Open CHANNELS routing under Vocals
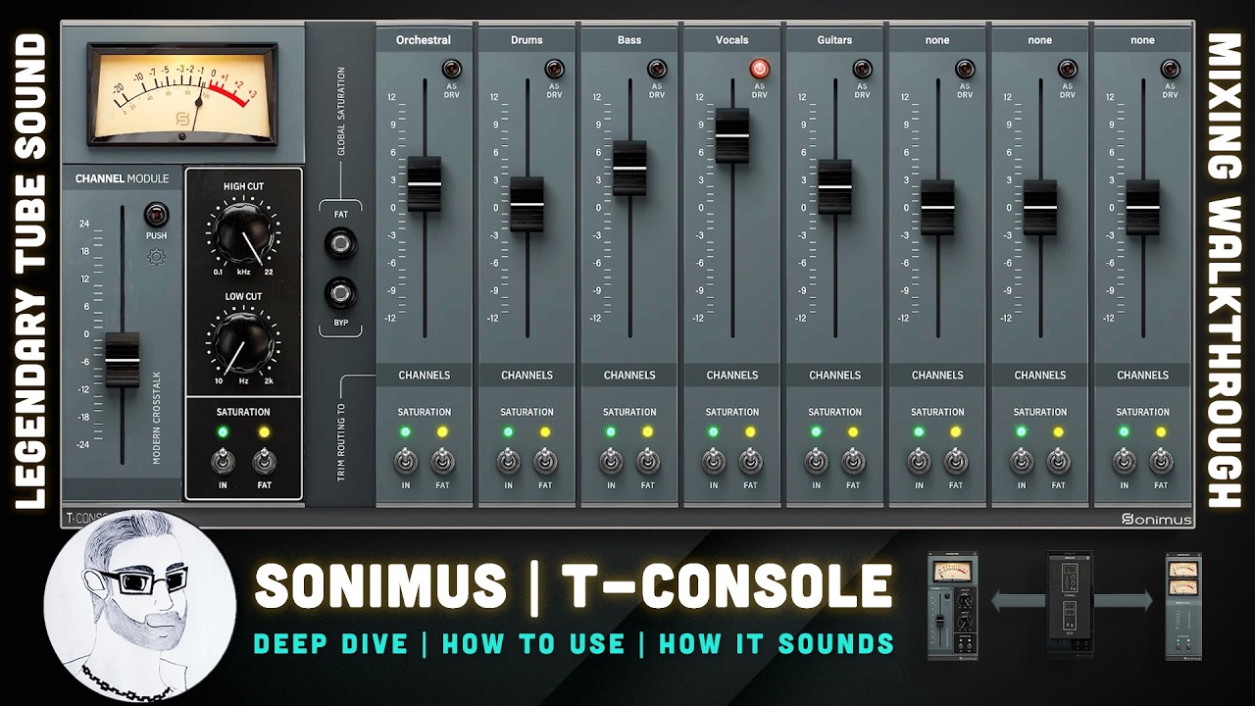This screenshot has width=1255, height=706. pos(732,375)
